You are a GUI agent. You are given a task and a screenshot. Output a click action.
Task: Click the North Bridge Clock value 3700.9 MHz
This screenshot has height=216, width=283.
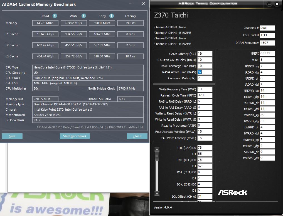point(131,88)
